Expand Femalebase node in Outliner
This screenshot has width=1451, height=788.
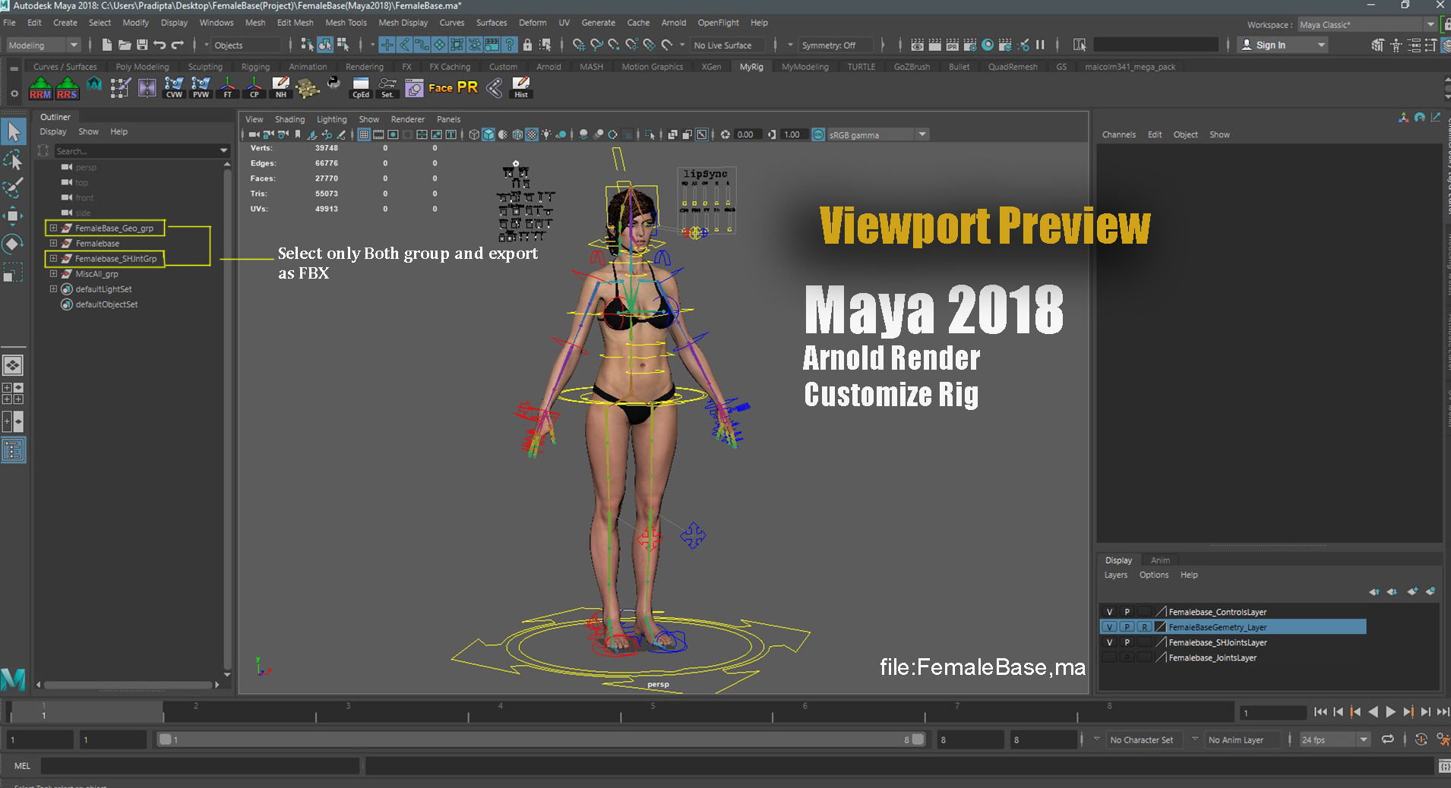coord(53,243)
